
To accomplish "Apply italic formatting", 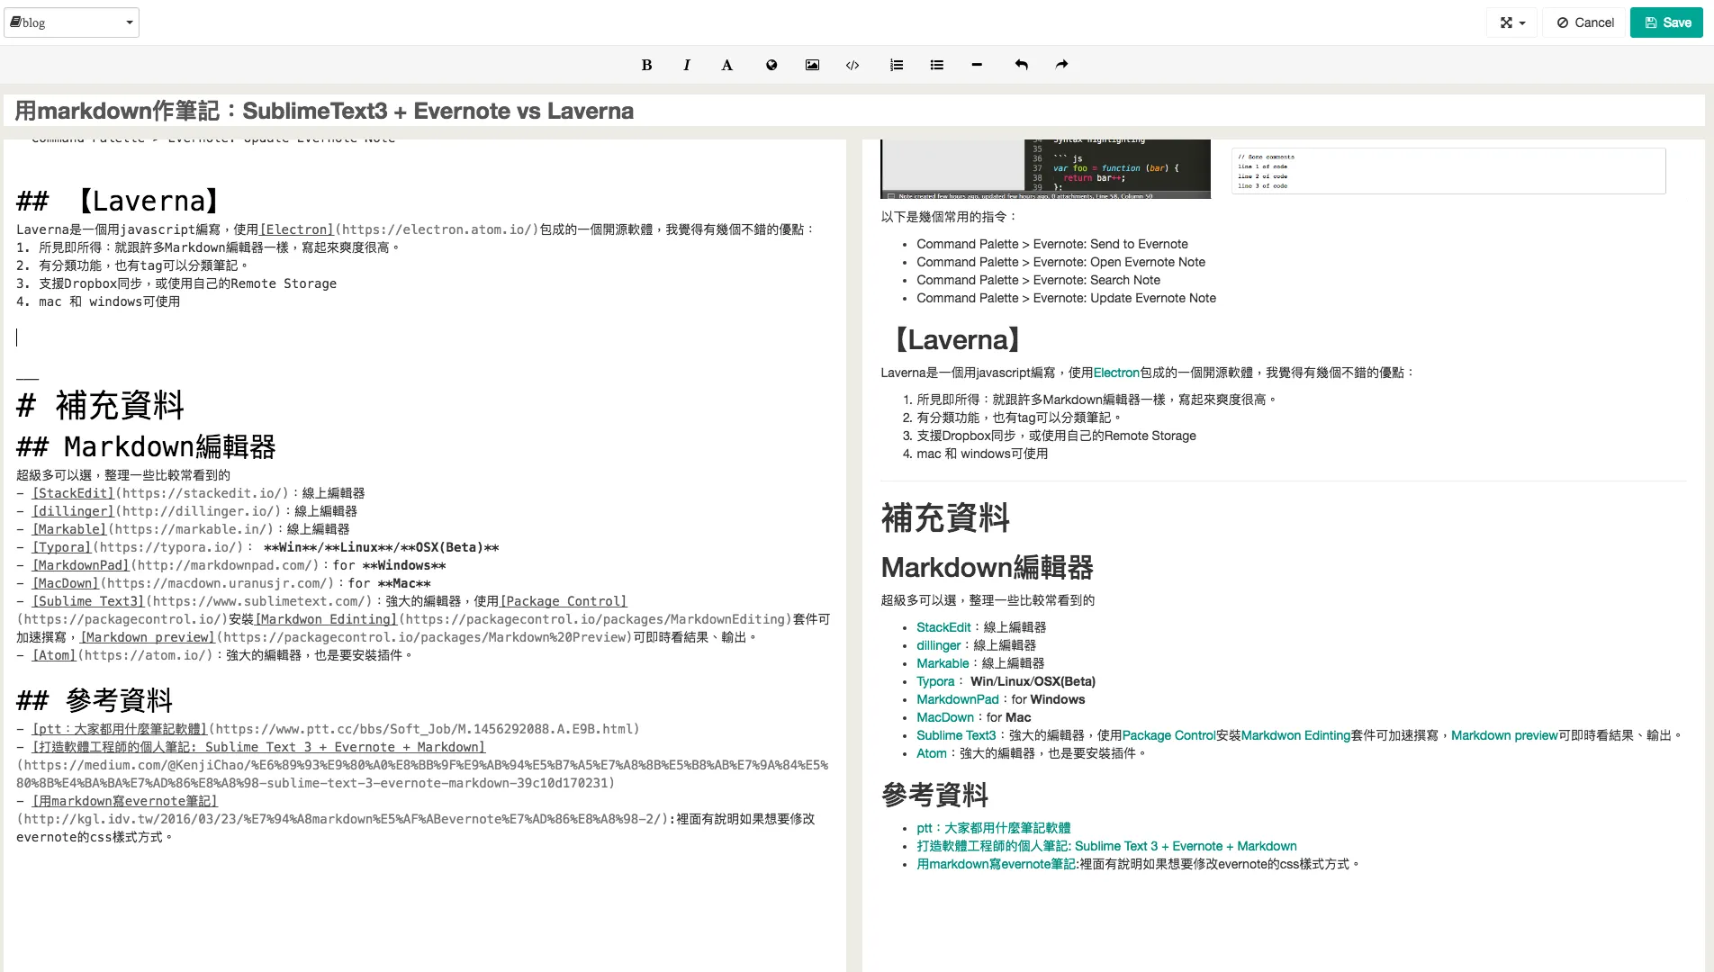I will tap(686, 64).
